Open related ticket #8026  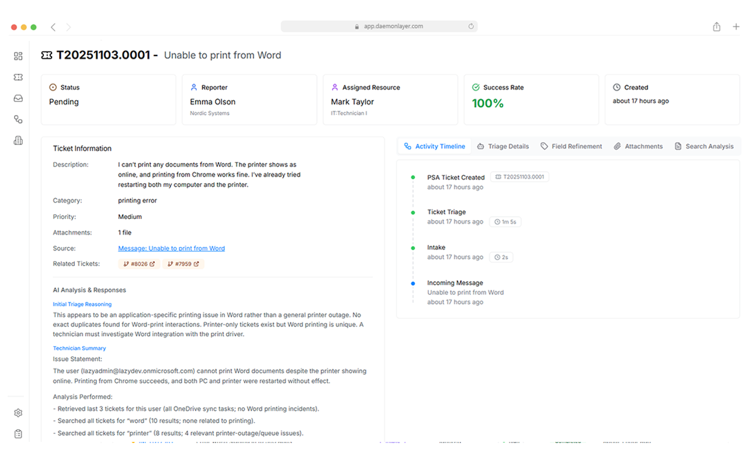click(139, 264)
